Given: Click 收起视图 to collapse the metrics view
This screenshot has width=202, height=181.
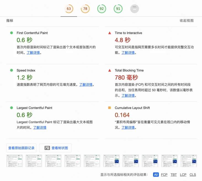Looking at the screenshot, I should tap(187, 21).
